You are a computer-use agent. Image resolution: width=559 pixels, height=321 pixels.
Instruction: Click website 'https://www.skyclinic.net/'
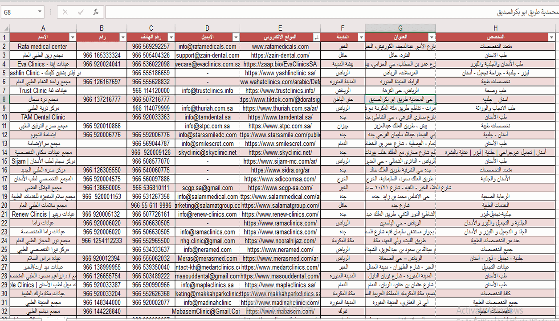(280, 152)
